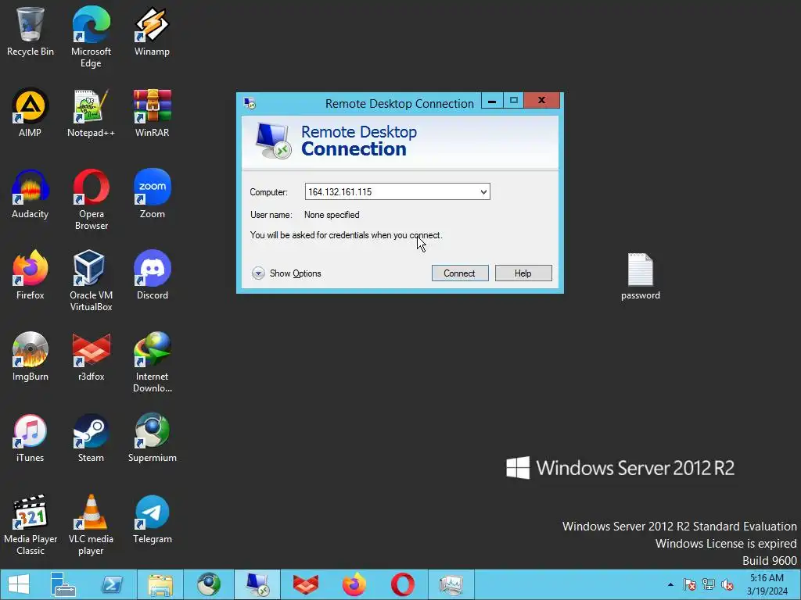Screen dimensions: 801x600
Task: Launch PowerShell from the taskbar
Action: click(112, 584)
